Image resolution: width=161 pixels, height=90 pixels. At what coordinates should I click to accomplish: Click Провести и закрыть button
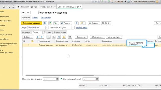click(31, 23)
